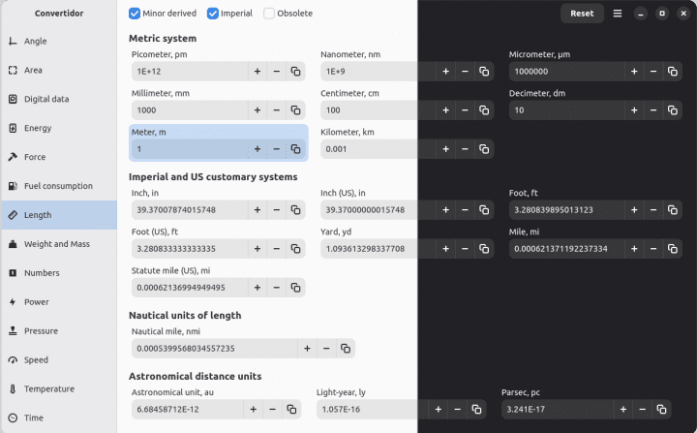Copy the Parsec value to clipboard
697x433 pixels.
click(661, 410)
